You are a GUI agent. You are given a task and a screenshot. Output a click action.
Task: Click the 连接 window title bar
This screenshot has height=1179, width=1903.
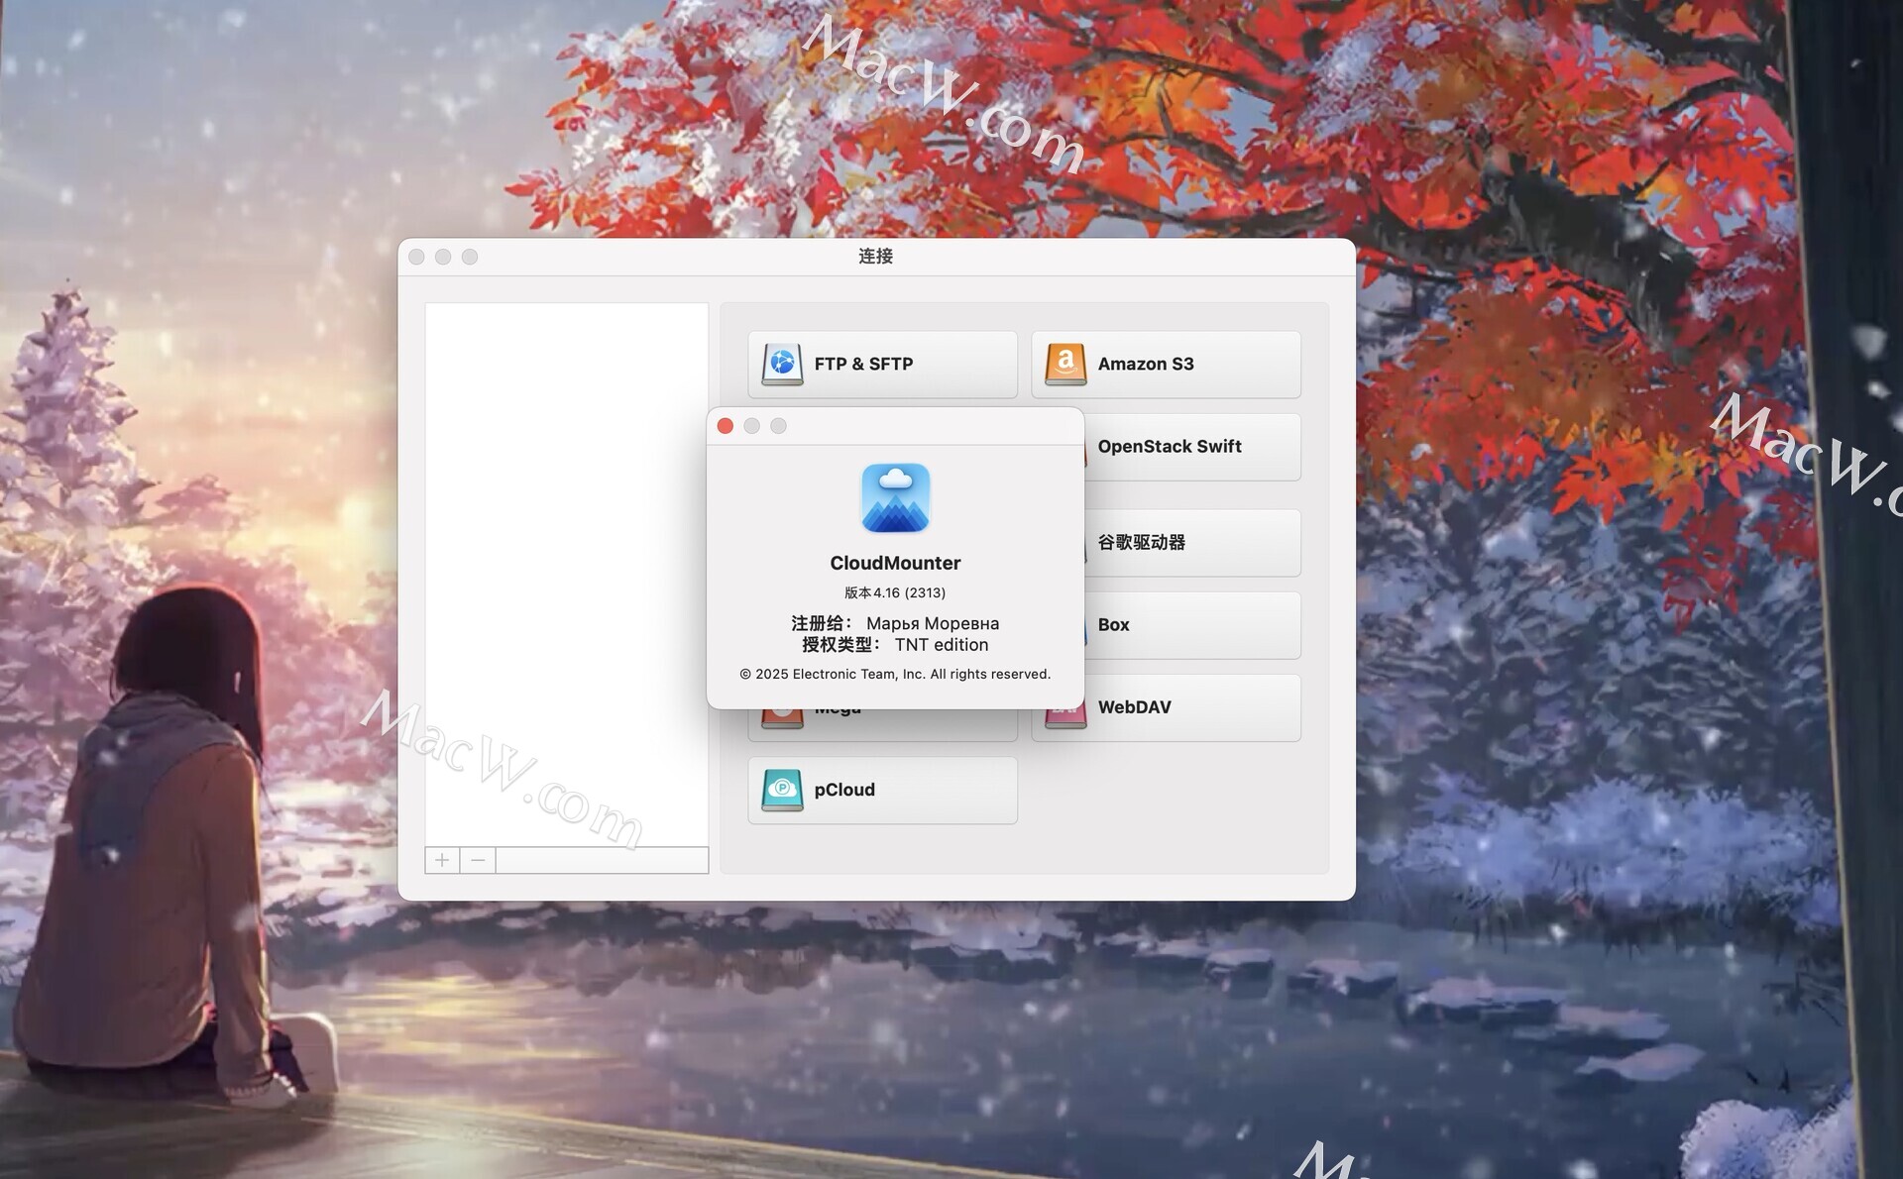[x=875, y=257]
